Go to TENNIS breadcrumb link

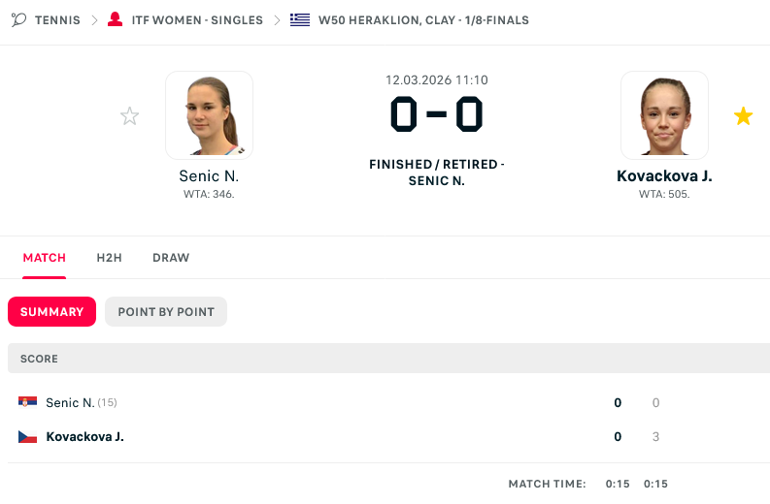coord(57,20)
